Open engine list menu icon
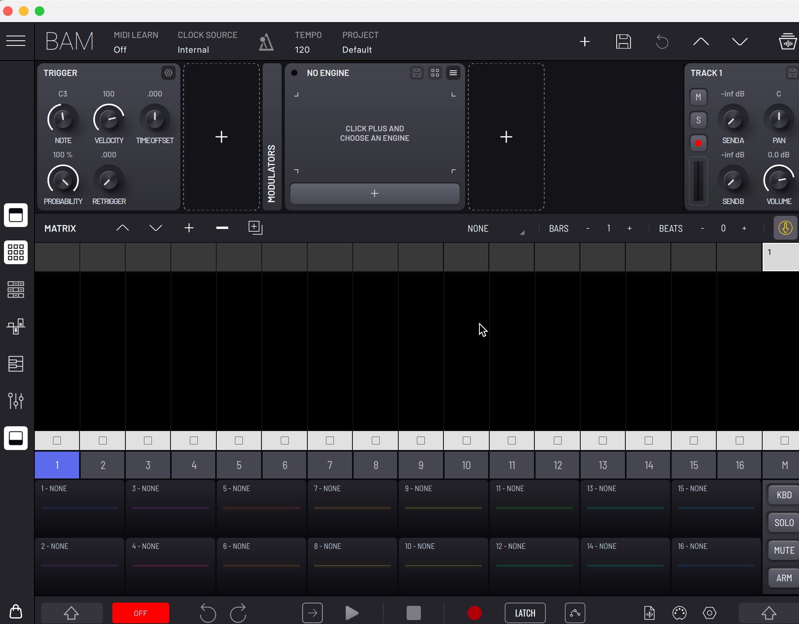The width and height of the screenshot is (799, 624). point(453,73)
